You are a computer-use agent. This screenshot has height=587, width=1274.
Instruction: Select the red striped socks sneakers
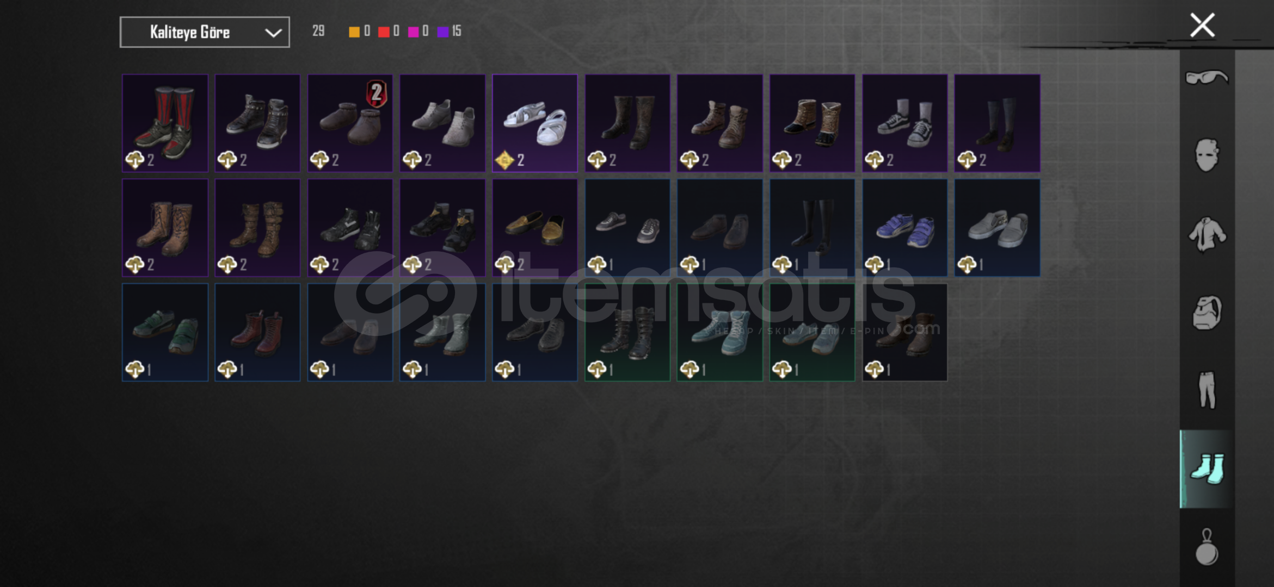tap(165, 123)
